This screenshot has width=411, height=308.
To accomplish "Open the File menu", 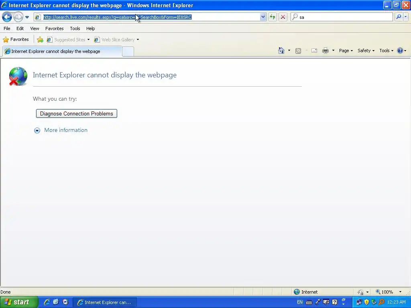I will [7, 28].
